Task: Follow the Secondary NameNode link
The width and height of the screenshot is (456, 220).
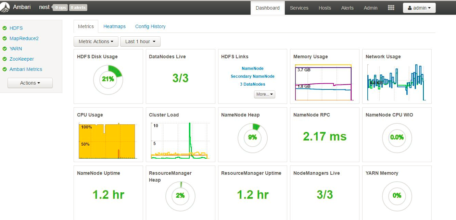Action: (253, 76)
